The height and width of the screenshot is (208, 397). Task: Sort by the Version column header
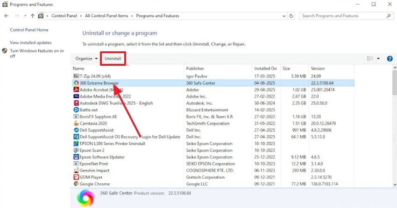pos(332,69)
